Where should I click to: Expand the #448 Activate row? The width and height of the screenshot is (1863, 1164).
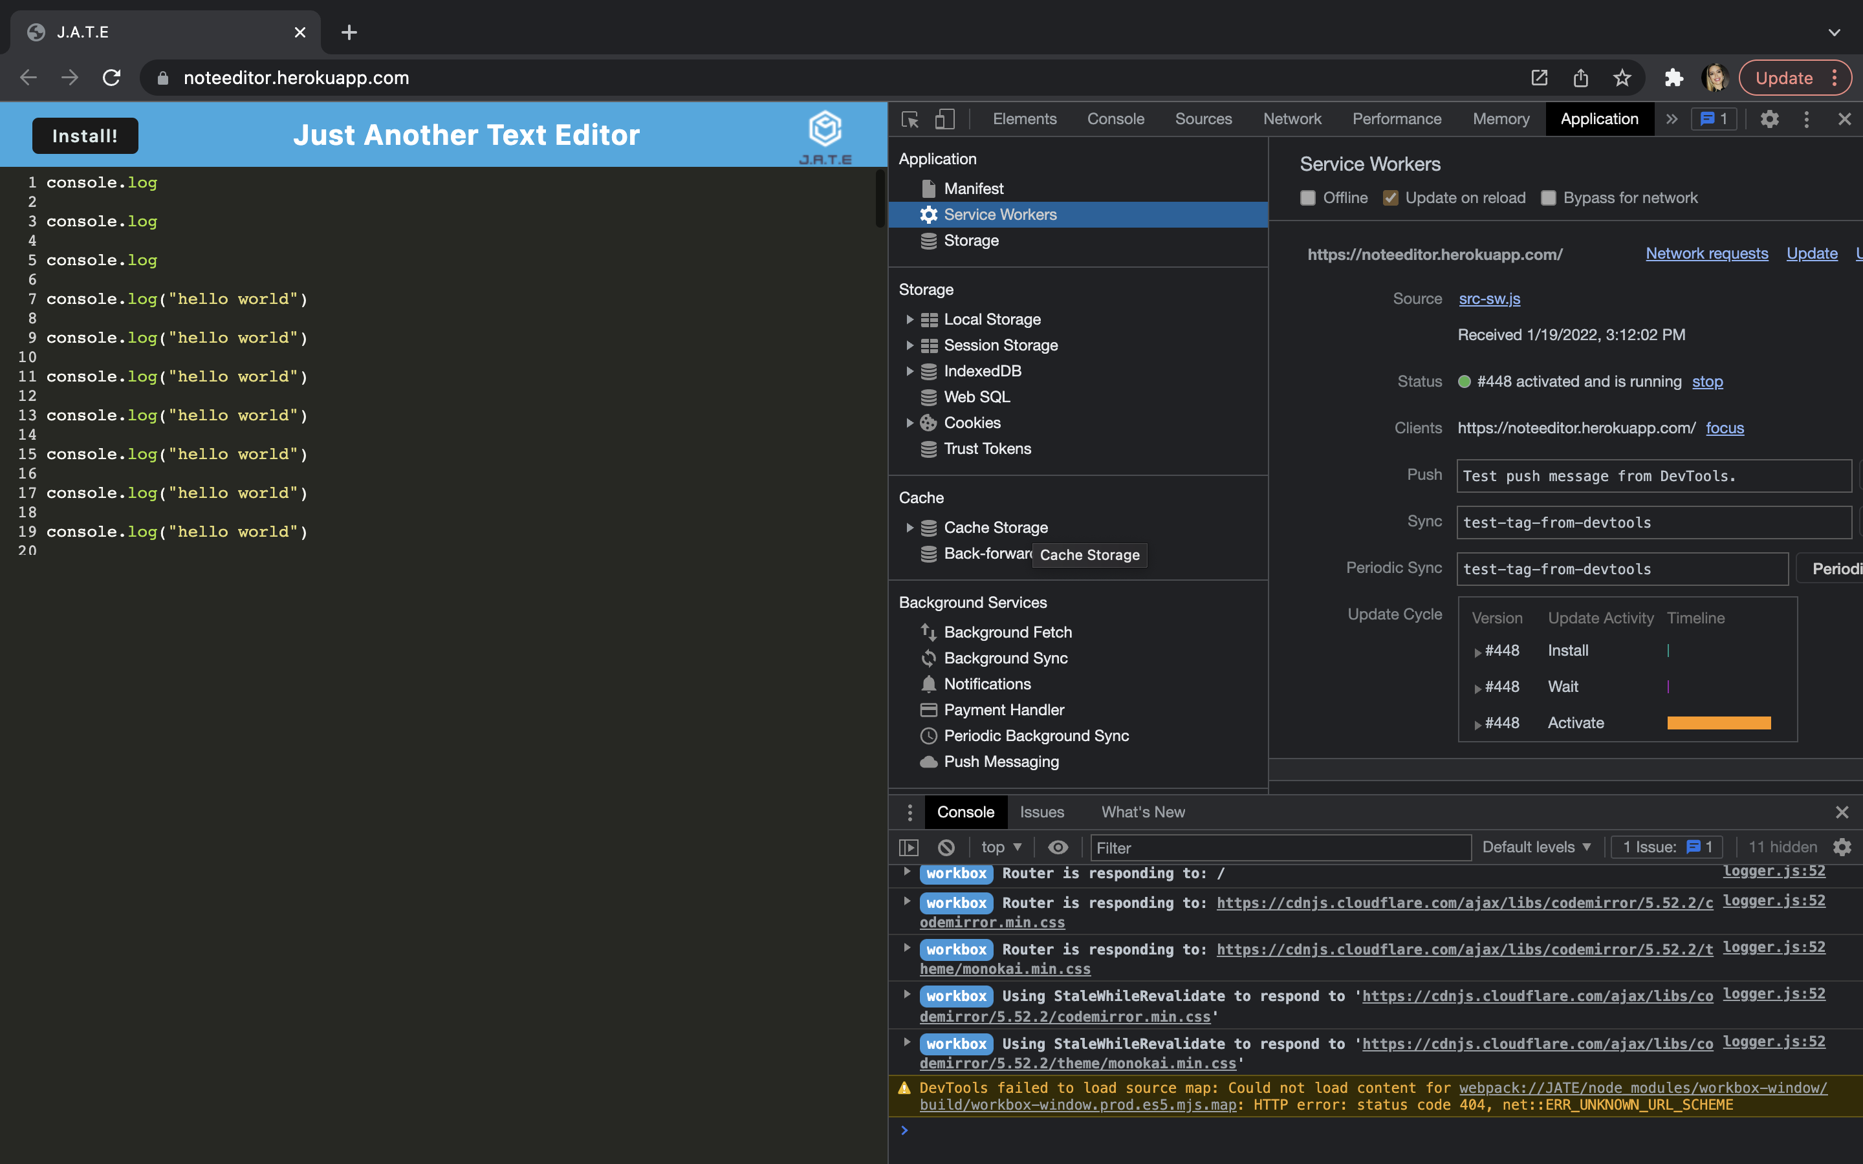click(x=1477, y=724)
